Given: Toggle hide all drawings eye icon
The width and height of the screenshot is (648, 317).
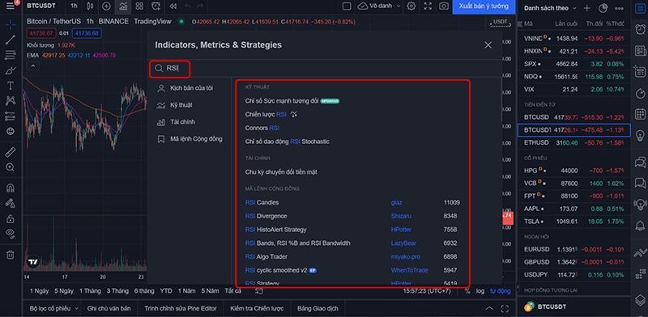Looking at the screenshot, I should (11, 234).
